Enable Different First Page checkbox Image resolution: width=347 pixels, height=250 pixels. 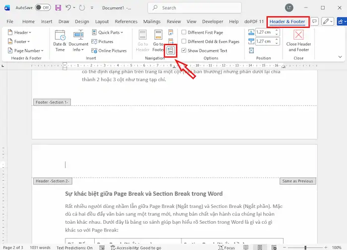[x=184, y=33]
